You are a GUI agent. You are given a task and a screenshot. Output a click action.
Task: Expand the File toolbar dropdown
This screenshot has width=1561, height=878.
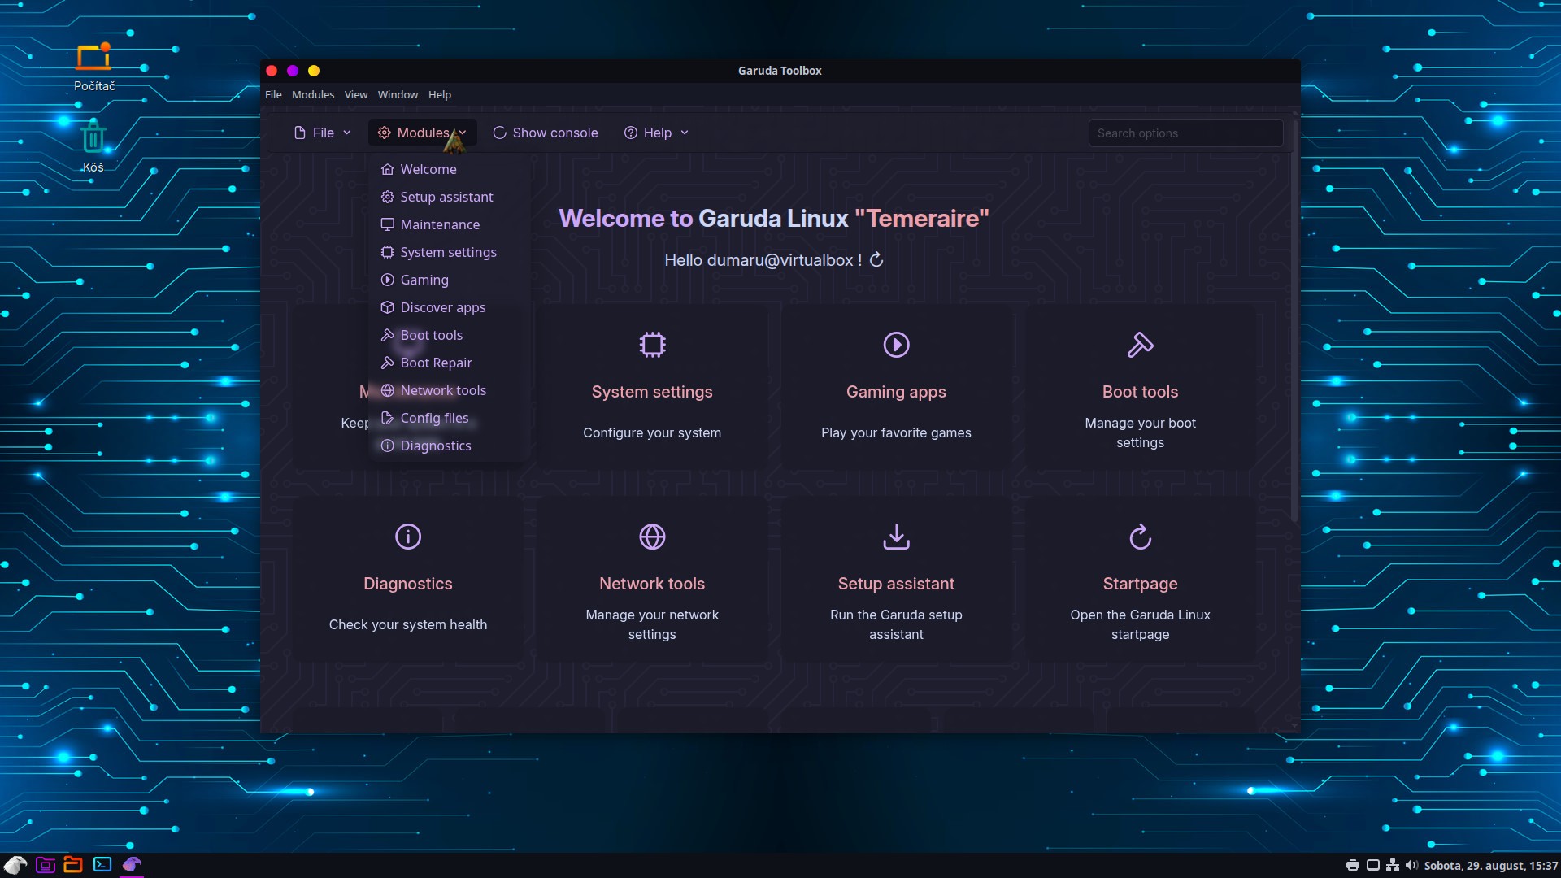click(x=323, y=133)
